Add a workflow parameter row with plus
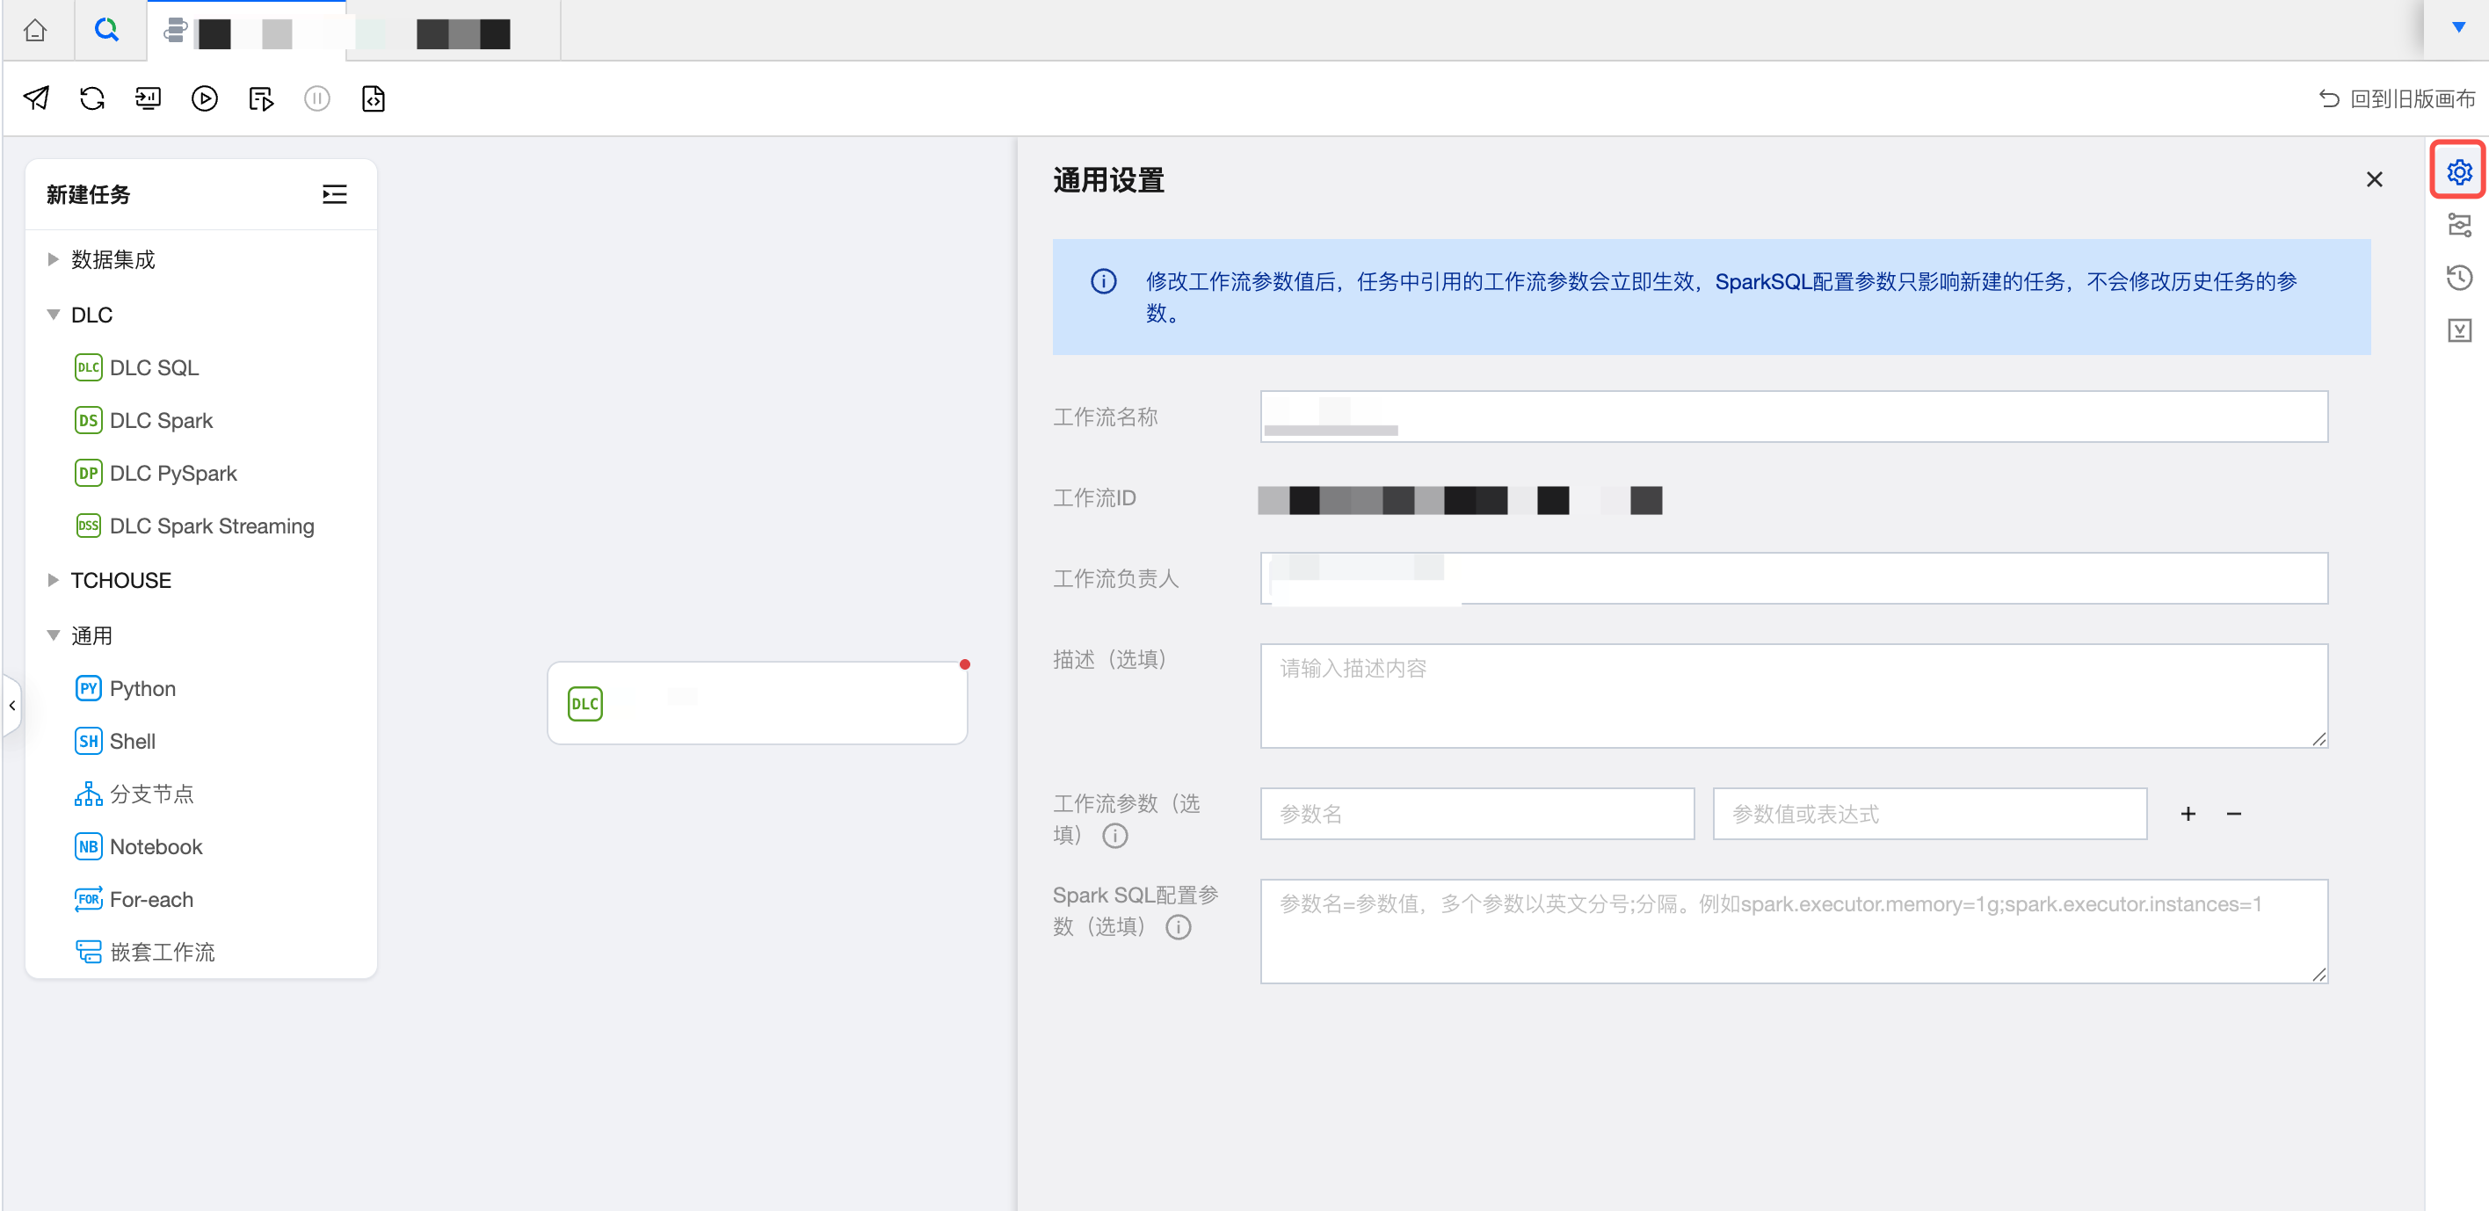 (x=2188, y=814)
